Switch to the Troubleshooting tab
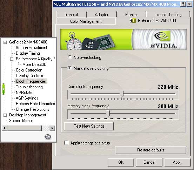The image size is (194, 170). tap(168, 15)
